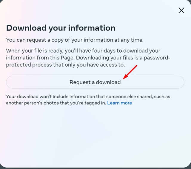Select the Download your information heading
The height and width of the screenshot is (169, 191).
pyautogui.click(x=61, y=28)
